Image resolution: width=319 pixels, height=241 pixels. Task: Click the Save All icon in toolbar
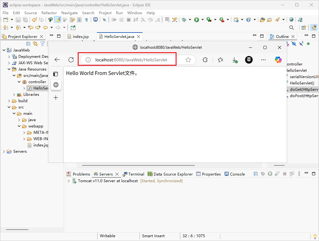tap(26, 20)
